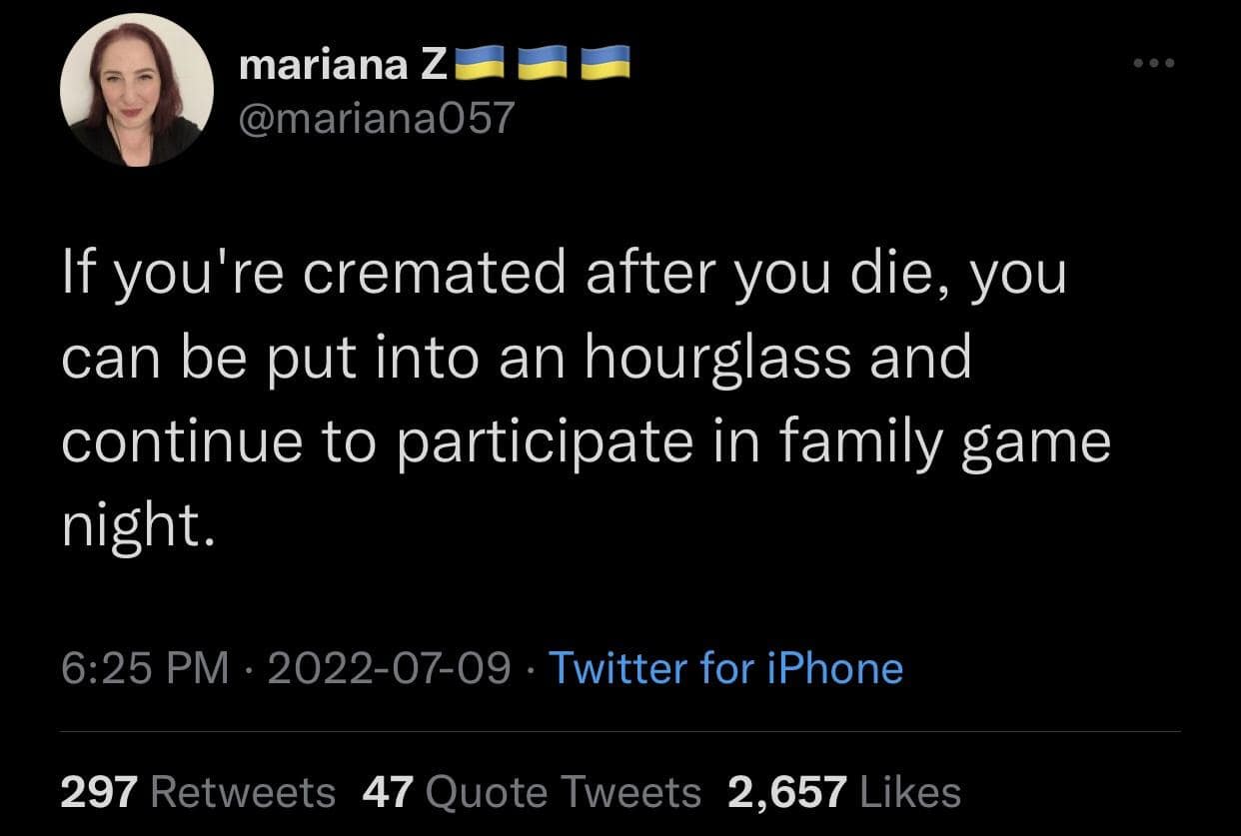Visit the @mariana057 handle link
1241x836 pixels.
pyautogui.click(x=376, y=119)
